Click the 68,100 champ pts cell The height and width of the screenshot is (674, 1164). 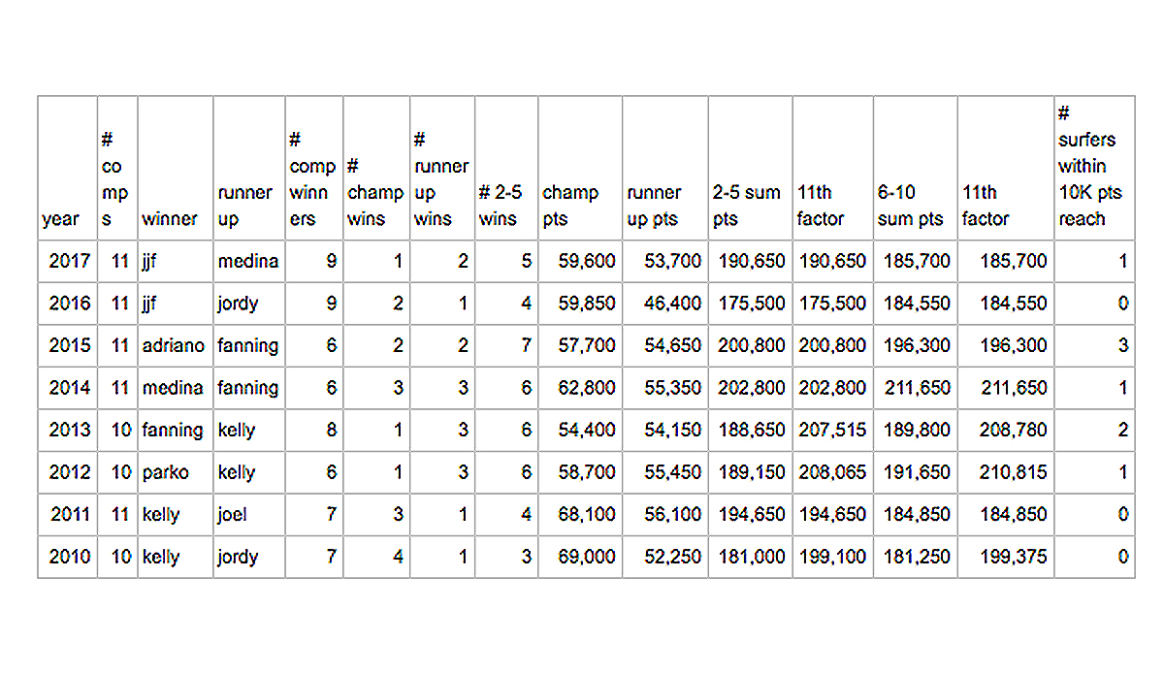tap(580, 514)
